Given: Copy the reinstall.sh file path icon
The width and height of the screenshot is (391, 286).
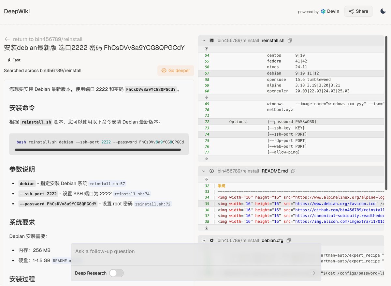Looking at the screenshot, I should 290,40.
